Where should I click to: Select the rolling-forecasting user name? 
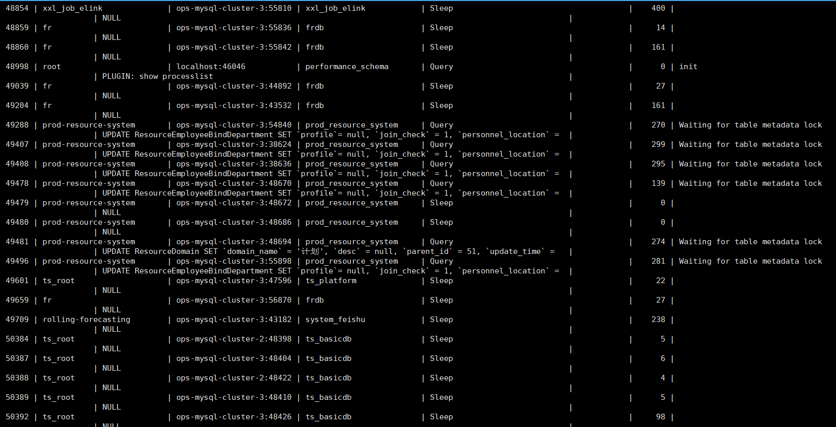pyautogui.click(x=87, y=319)
